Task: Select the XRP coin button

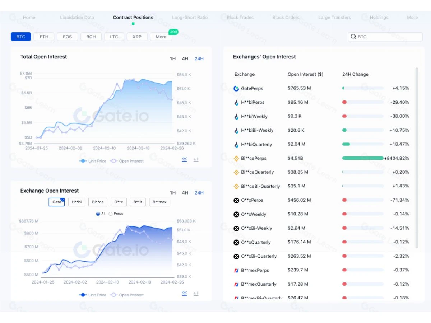Action: pos(137,37)
